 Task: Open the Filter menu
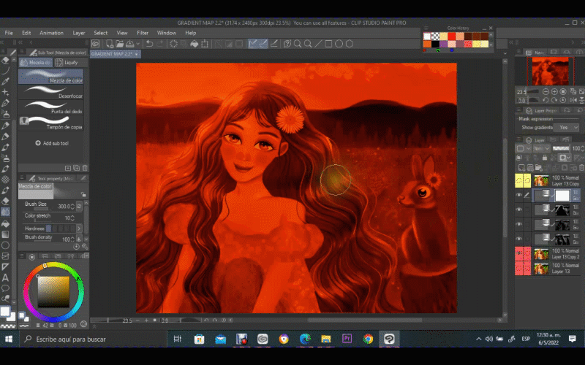(x=143, y=33)
